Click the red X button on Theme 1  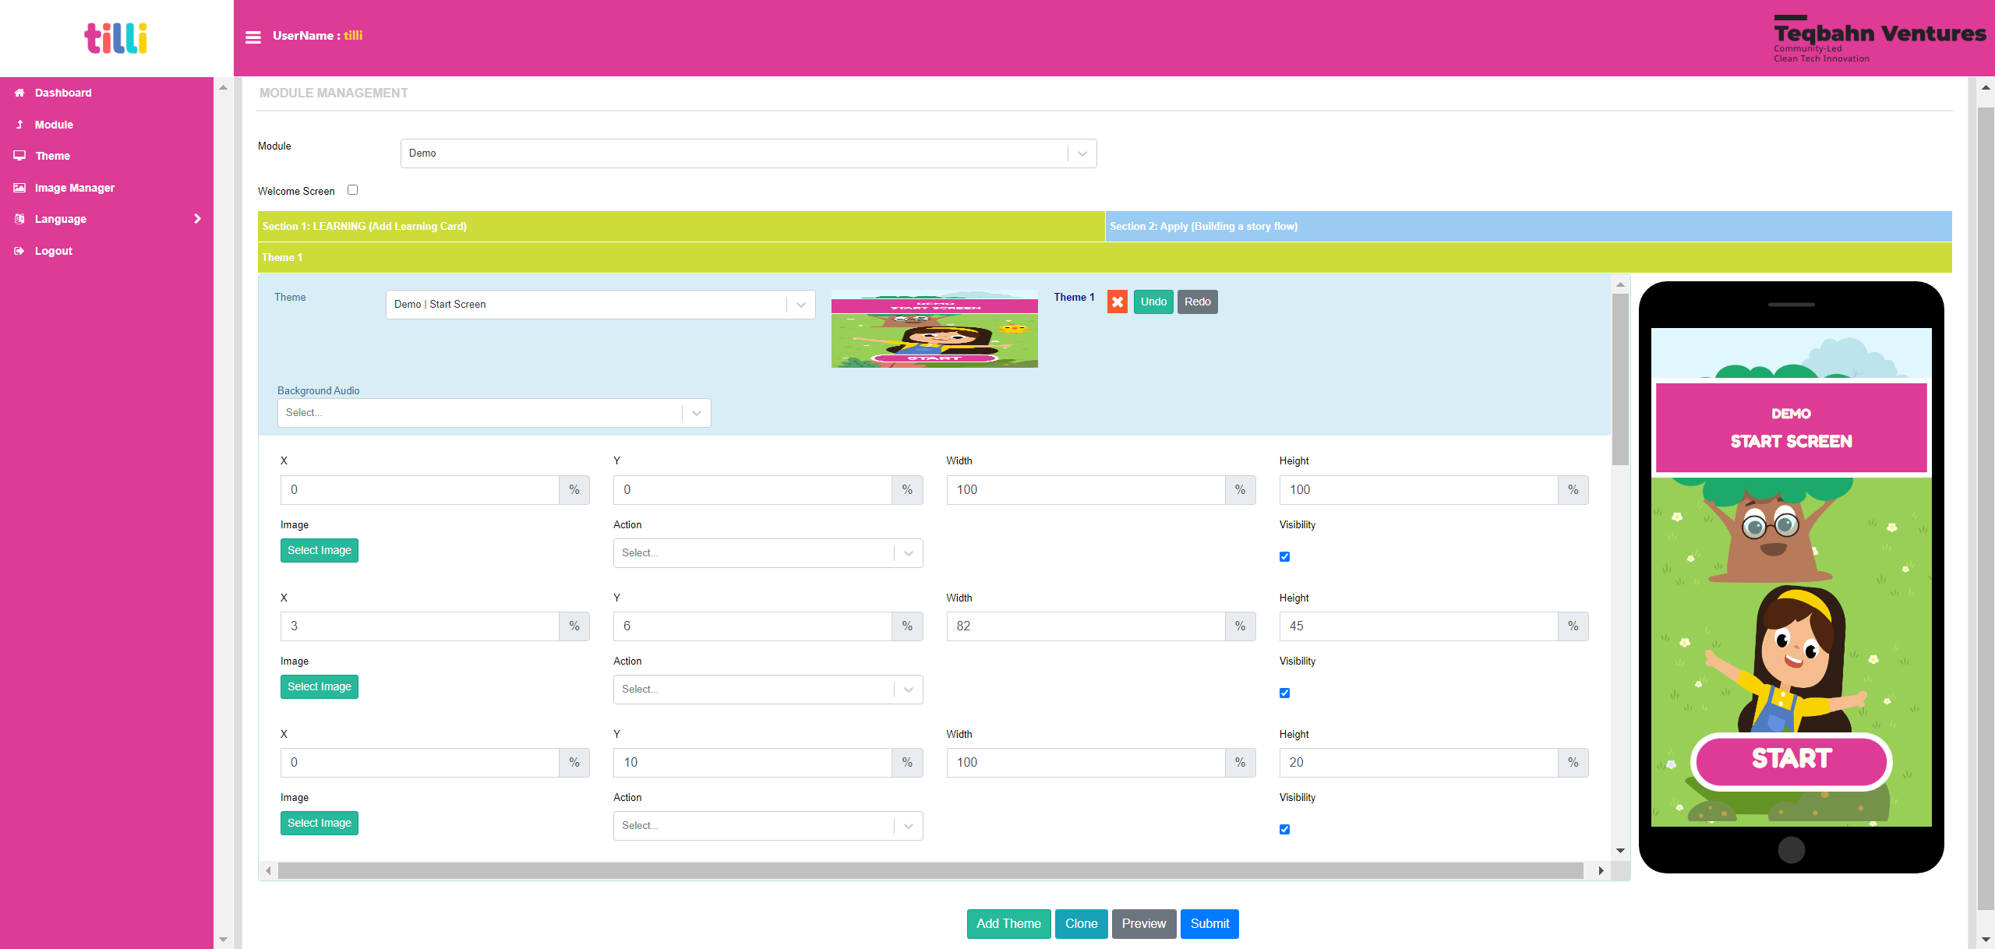1116,302
